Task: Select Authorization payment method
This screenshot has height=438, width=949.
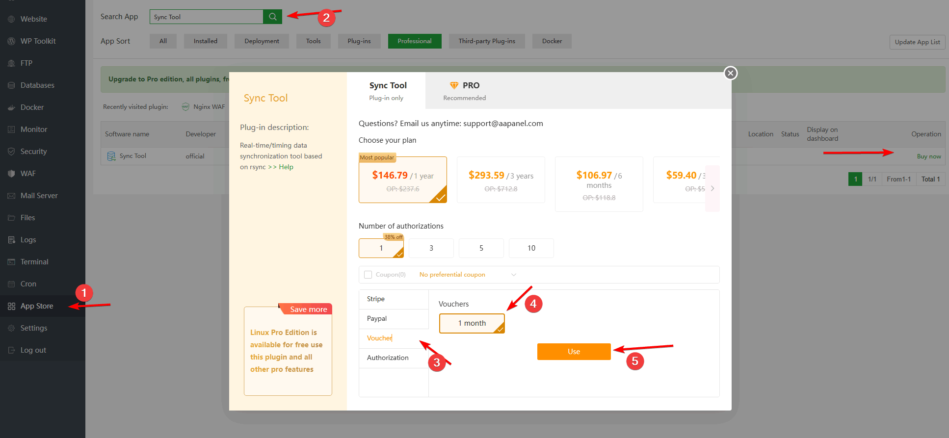Action: (394, 358)
